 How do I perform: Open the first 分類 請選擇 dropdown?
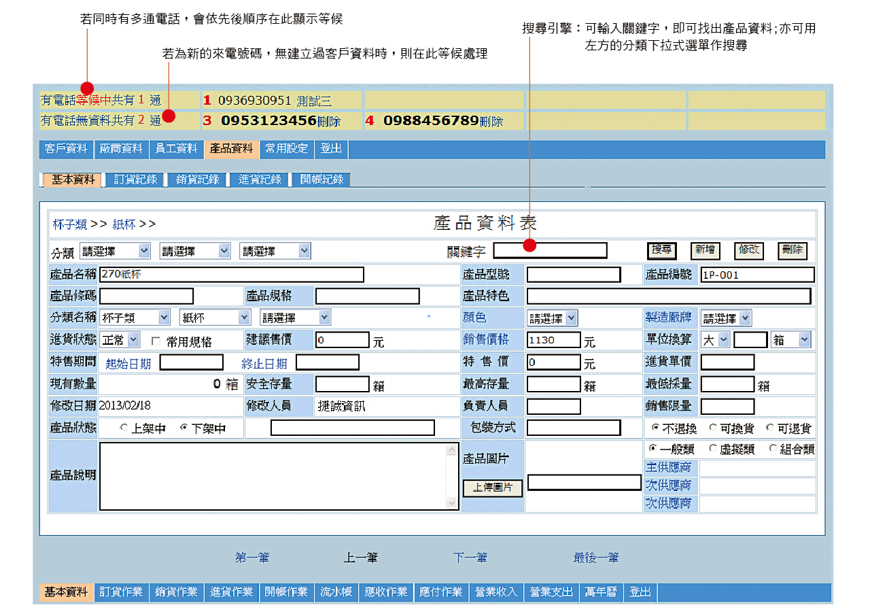pyautogui.click(x=115, y=251)
